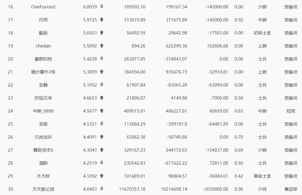Click the up arrow beside score 4.3043
This screenshot has height=195, width=302.
(x=102, y=150)
